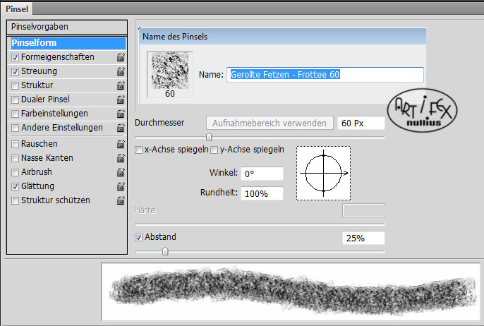Enable the Struktur schützen checkbox
Screen dimensions: 484x326
[x=15, y=200]
